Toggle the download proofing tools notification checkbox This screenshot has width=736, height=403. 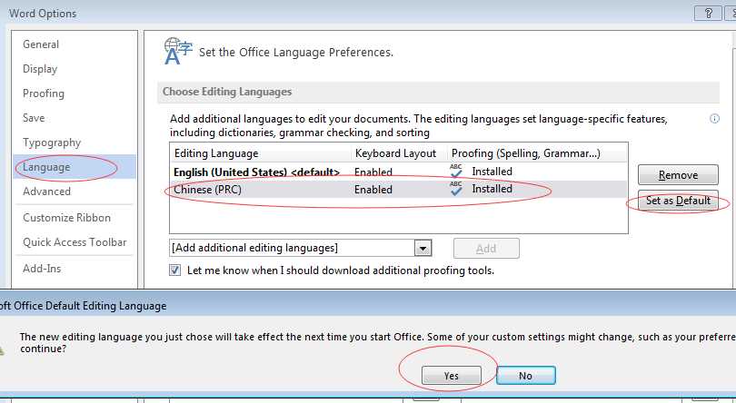[x=175, y=270]
